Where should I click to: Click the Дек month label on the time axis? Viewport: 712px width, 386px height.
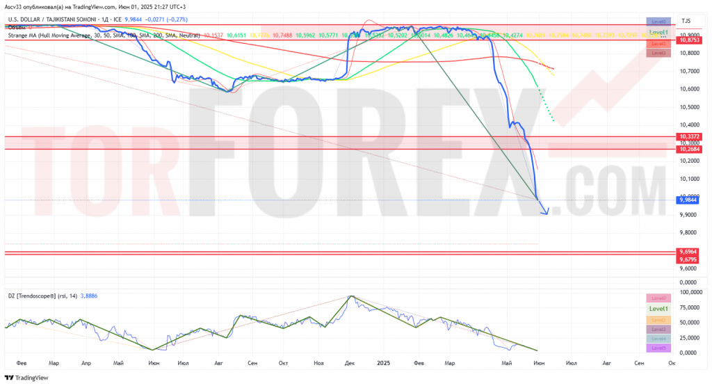pyautogui.click(x=350, y=363)
